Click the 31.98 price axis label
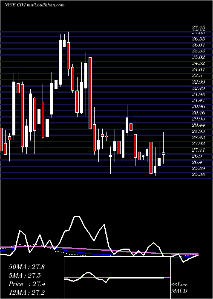The width and height of the screenshot is (213, 299). tap(199, 94)
